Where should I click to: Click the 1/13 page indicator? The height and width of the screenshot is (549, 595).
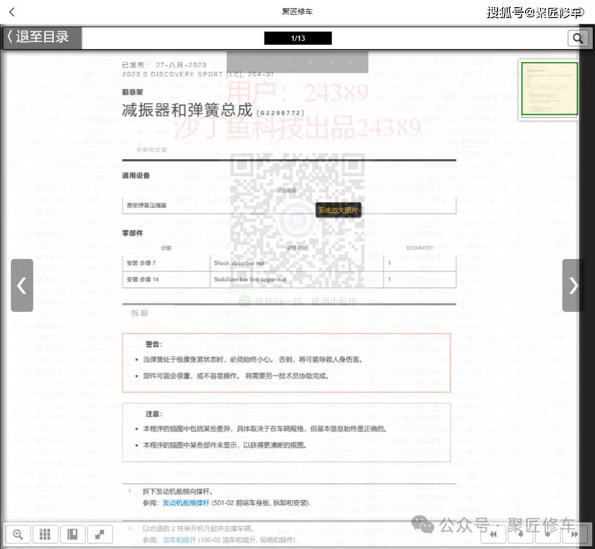(297, 38)
